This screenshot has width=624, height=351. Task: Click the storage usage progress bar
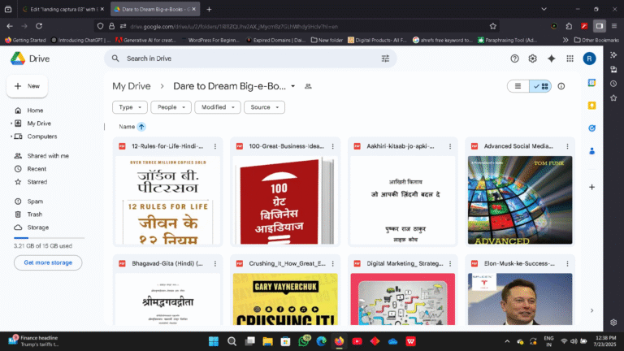49,237
